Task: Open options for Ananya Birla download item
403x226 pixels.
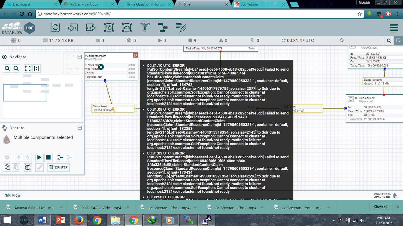Action: [61, 207]
